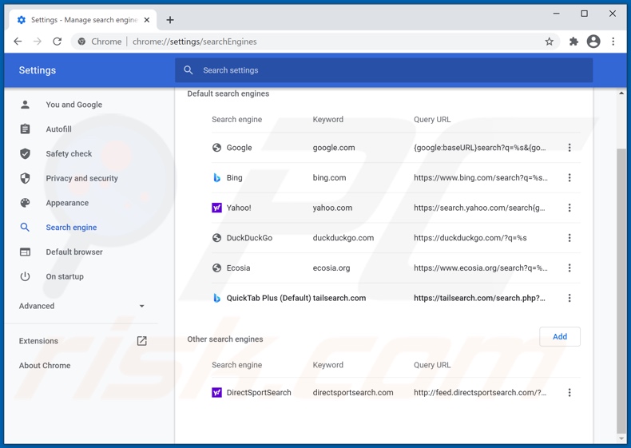Click the DirectSportSearch icon

pos(216,392)
